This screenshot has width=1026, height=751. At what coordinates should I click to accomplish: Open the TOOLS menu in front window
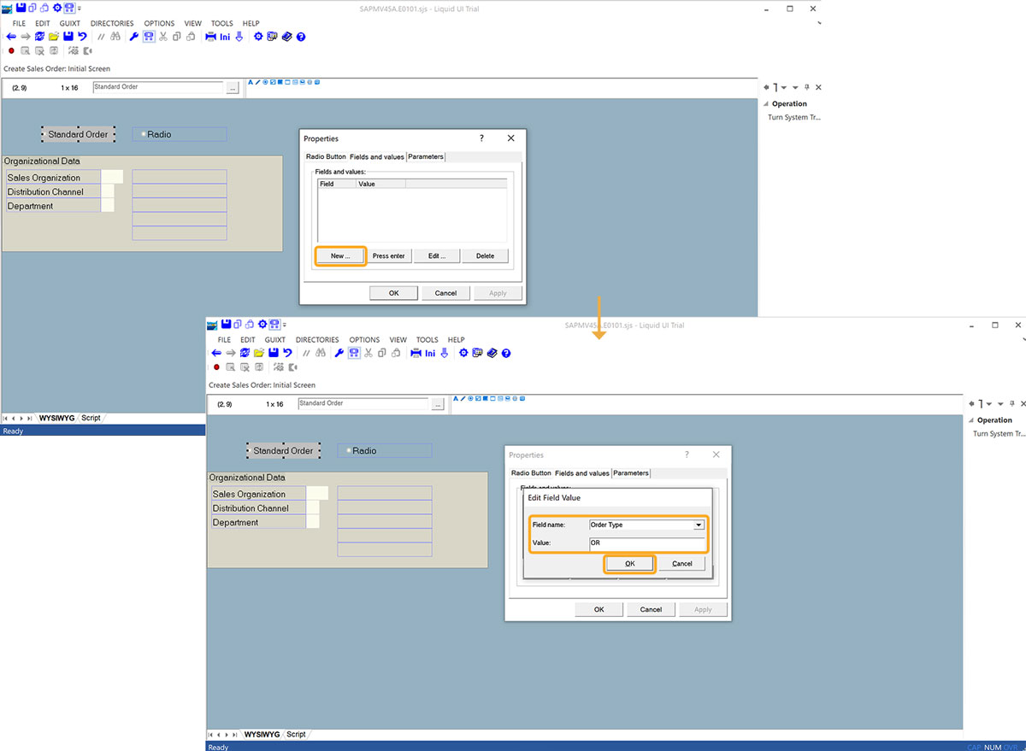pyautogui.click(x=427, y=340)
